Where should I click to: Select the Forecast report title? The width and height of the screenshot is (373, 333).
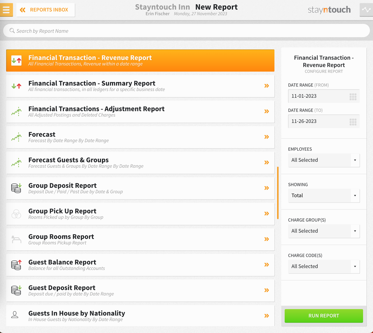[x=42, y=134]
